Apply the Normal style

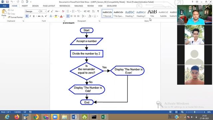pos(107,14)
